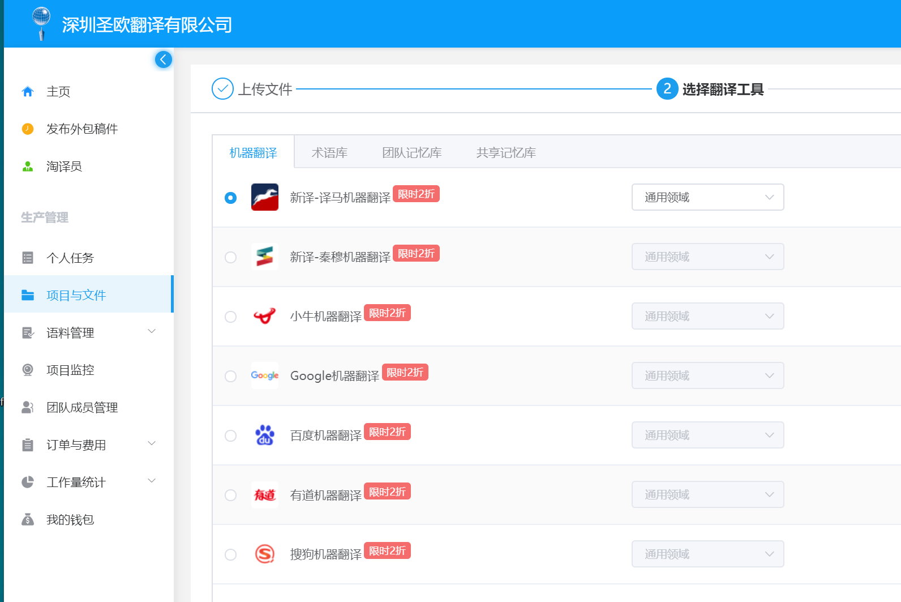Image resolution: width=901 pixels, height=602 pixels.
Task: Switch to the 团队记忆库 tab
Action: tap(411, 153)
